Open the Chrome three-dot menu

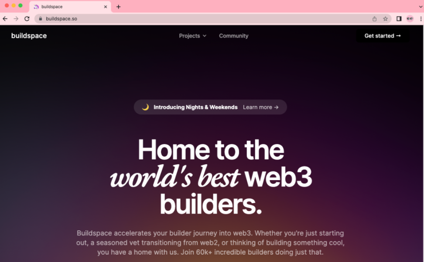(x=421, y=19)
